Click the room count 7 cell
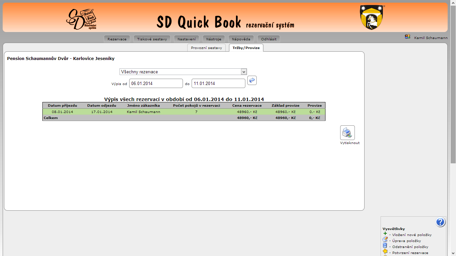This screenshot has height=256, width=456. click(x=196, y=112)
